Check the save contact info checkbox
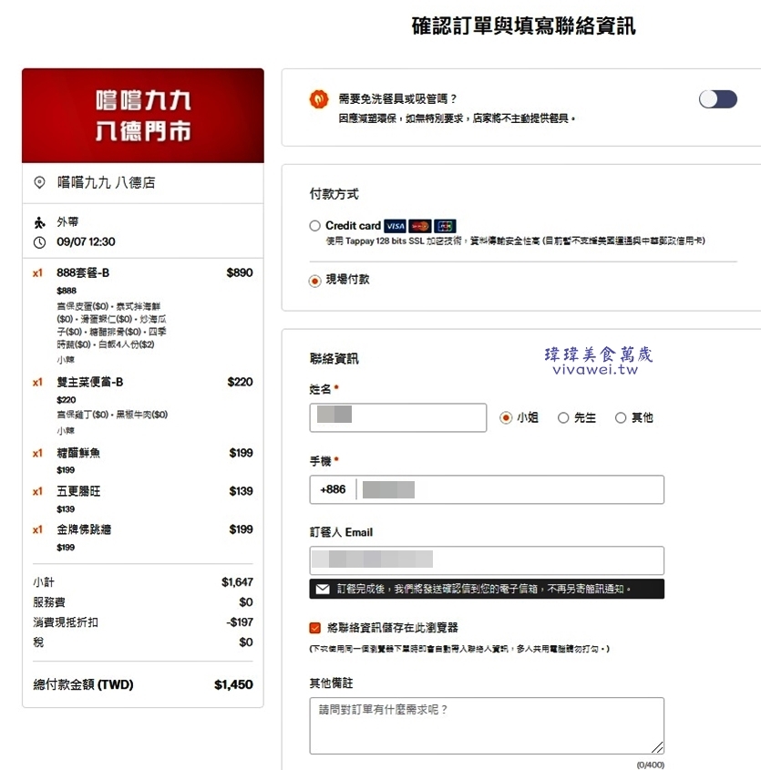 point(315,628)
